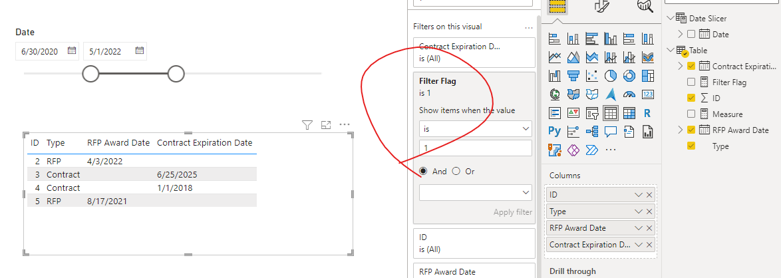
Task: Collapse the Date Slicer table
Action: tap(670, 19)
